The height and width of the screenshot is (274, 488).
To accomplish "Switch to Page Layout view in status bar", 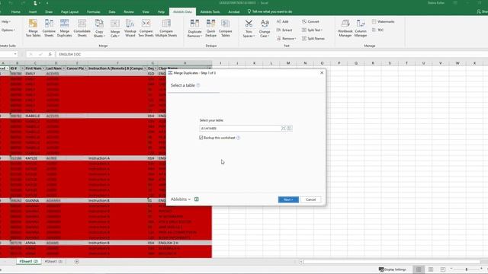I will click(x=431, y=269).
